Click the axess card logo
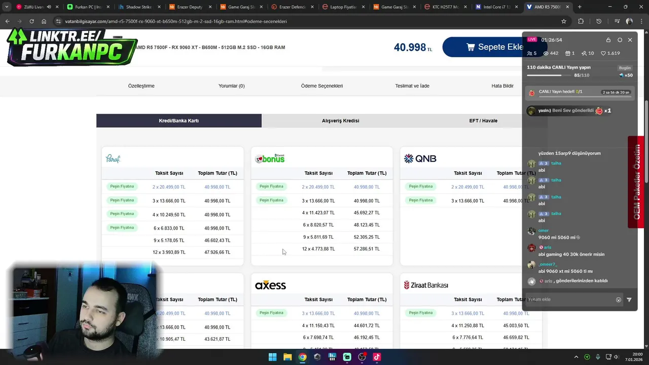The height and width of the screenshot is (365, 649). click(x=270, y=285)
